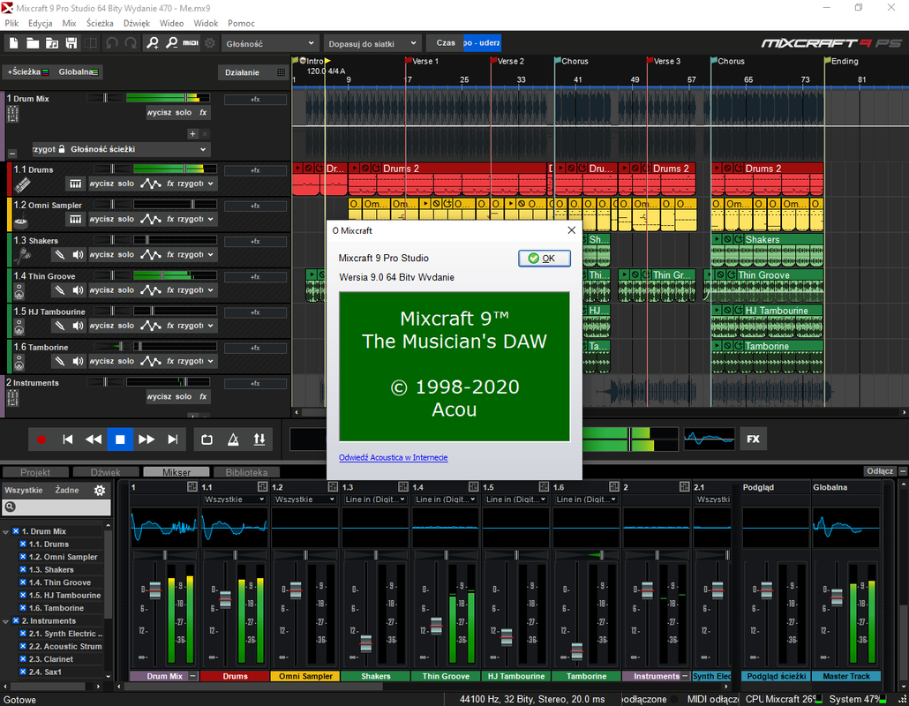Click the Globalna track button
Viewport: 909px width, 706px height.
(x=78, y=71)
